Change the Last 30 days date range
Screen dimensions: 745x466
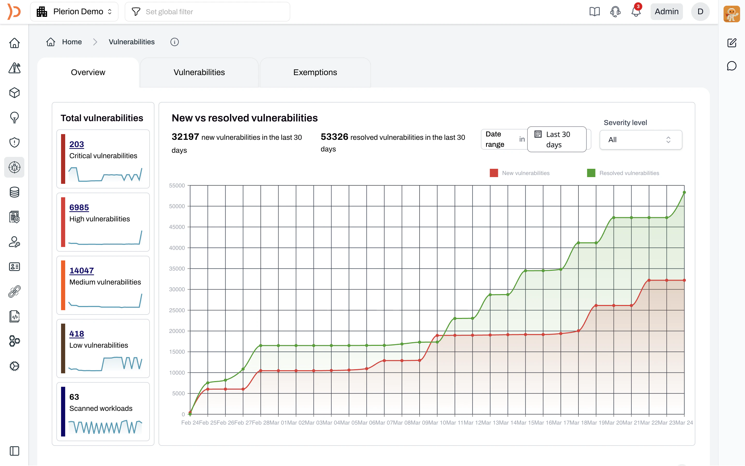(x=557, y=139)
